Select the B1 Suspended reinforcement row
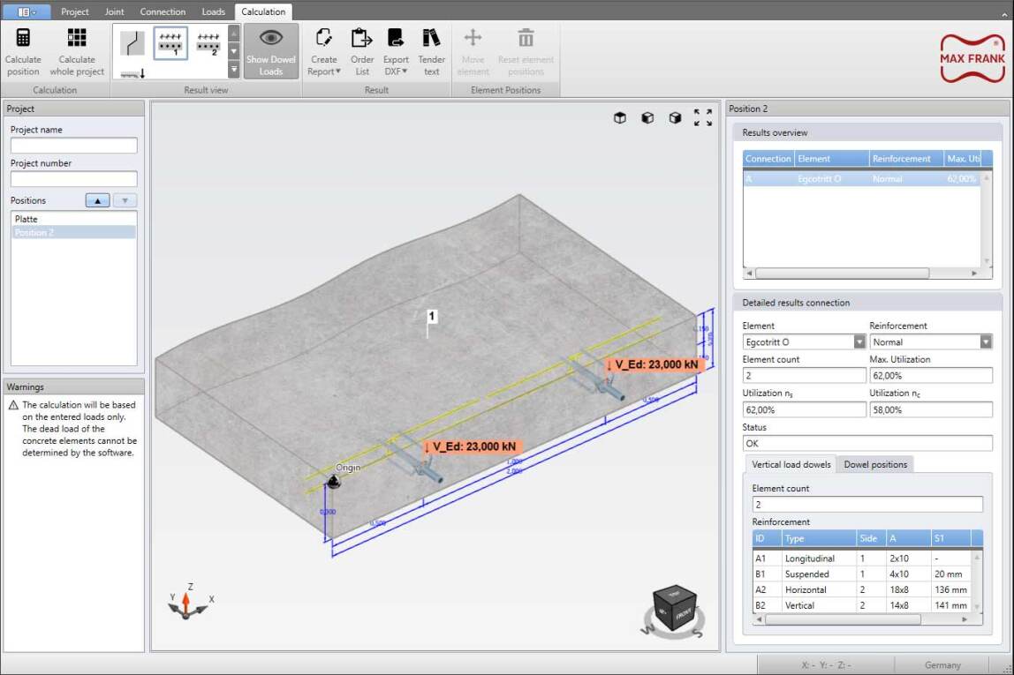Viewport: 1014px width, 675px height. [x=862, y=574]
